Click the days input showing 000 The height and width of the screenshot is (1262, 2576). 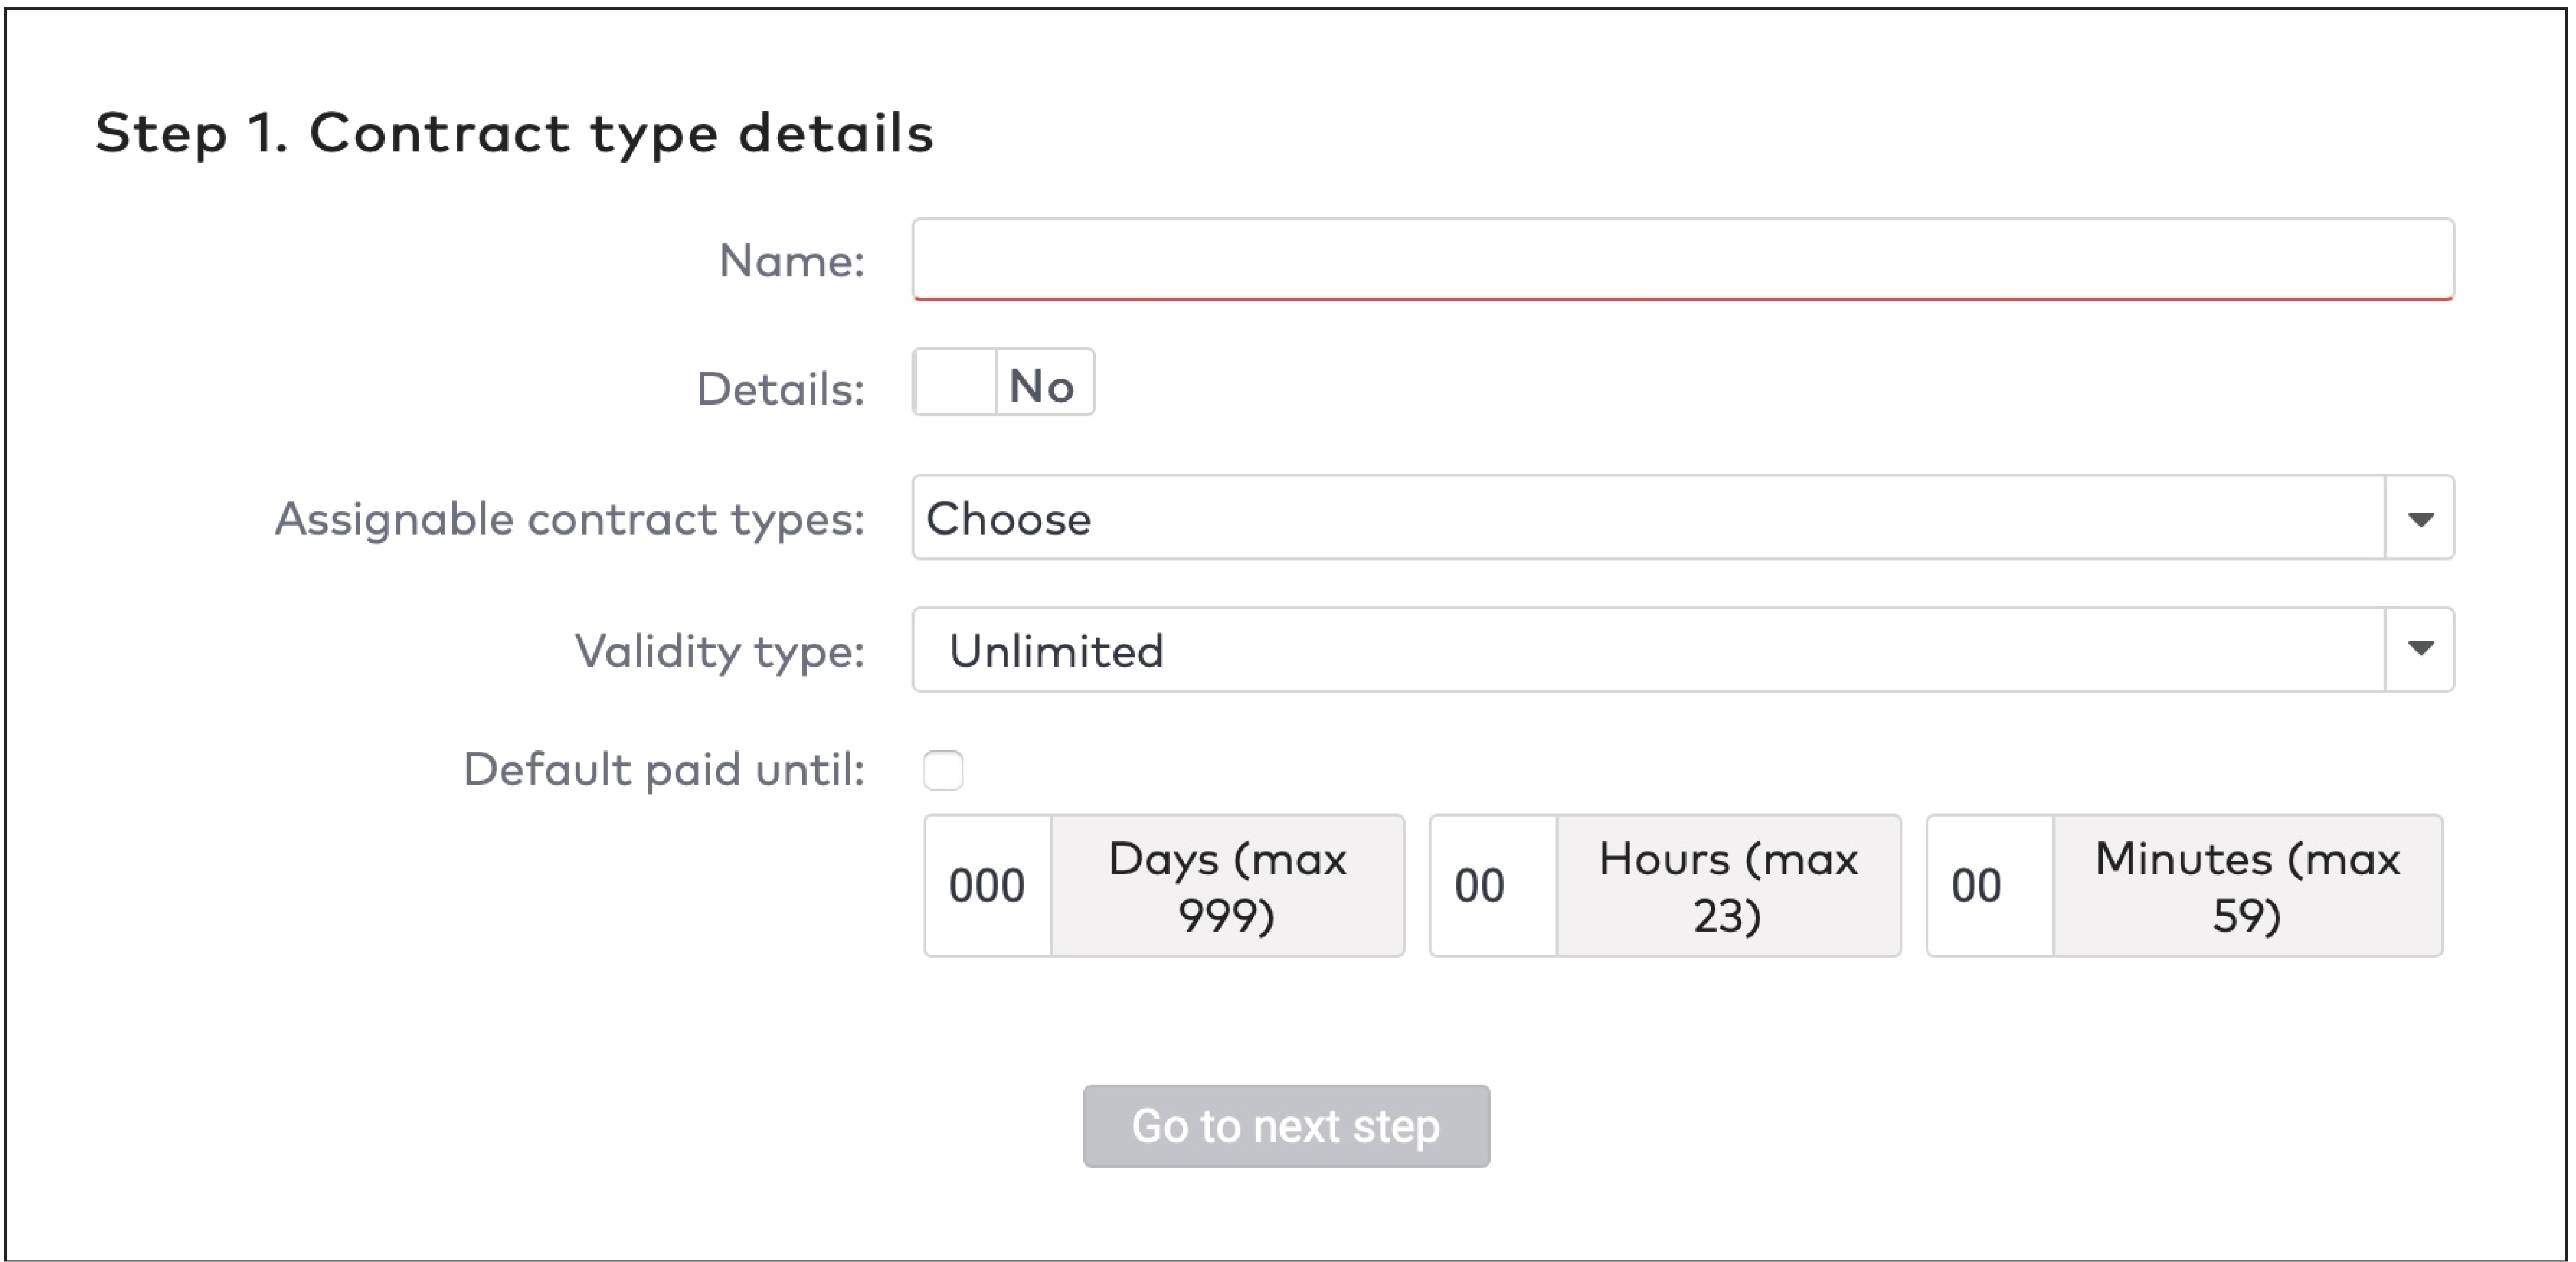pos(988,886)
